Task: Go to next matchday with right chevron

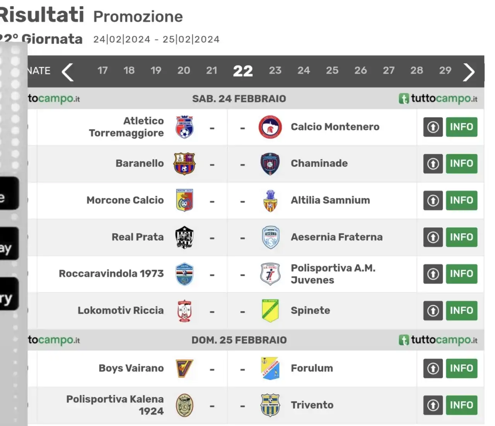Action: coord(469,72)
